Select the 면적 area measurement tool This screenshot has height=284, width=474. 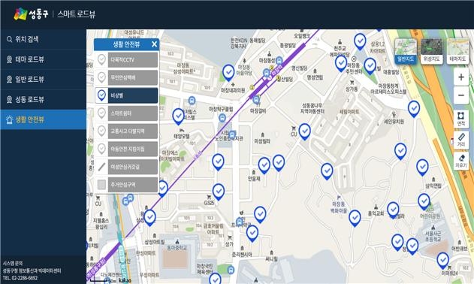(461, 119)
